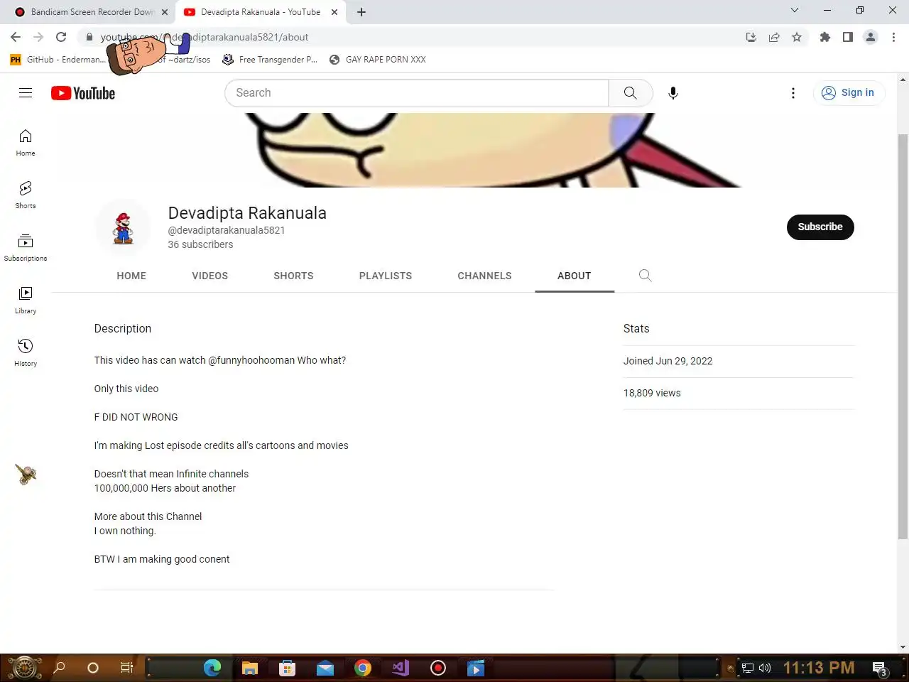Click the Mario channel avatar
Image resolution: width=909 pixels, height=682 pixels.
tap(123, 227)
